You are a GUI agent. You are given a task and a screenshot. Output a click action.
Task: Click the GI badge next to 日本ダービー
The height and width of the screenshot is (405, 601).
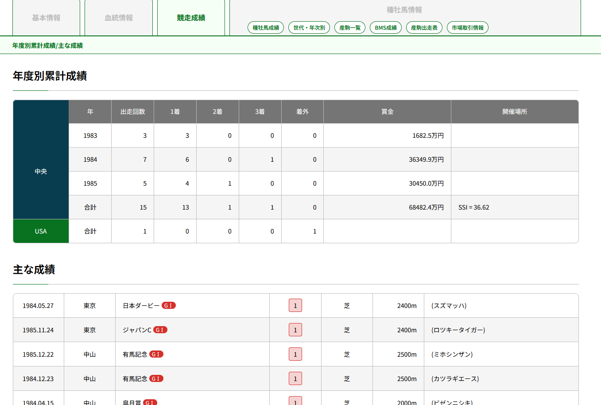point(169,305)
